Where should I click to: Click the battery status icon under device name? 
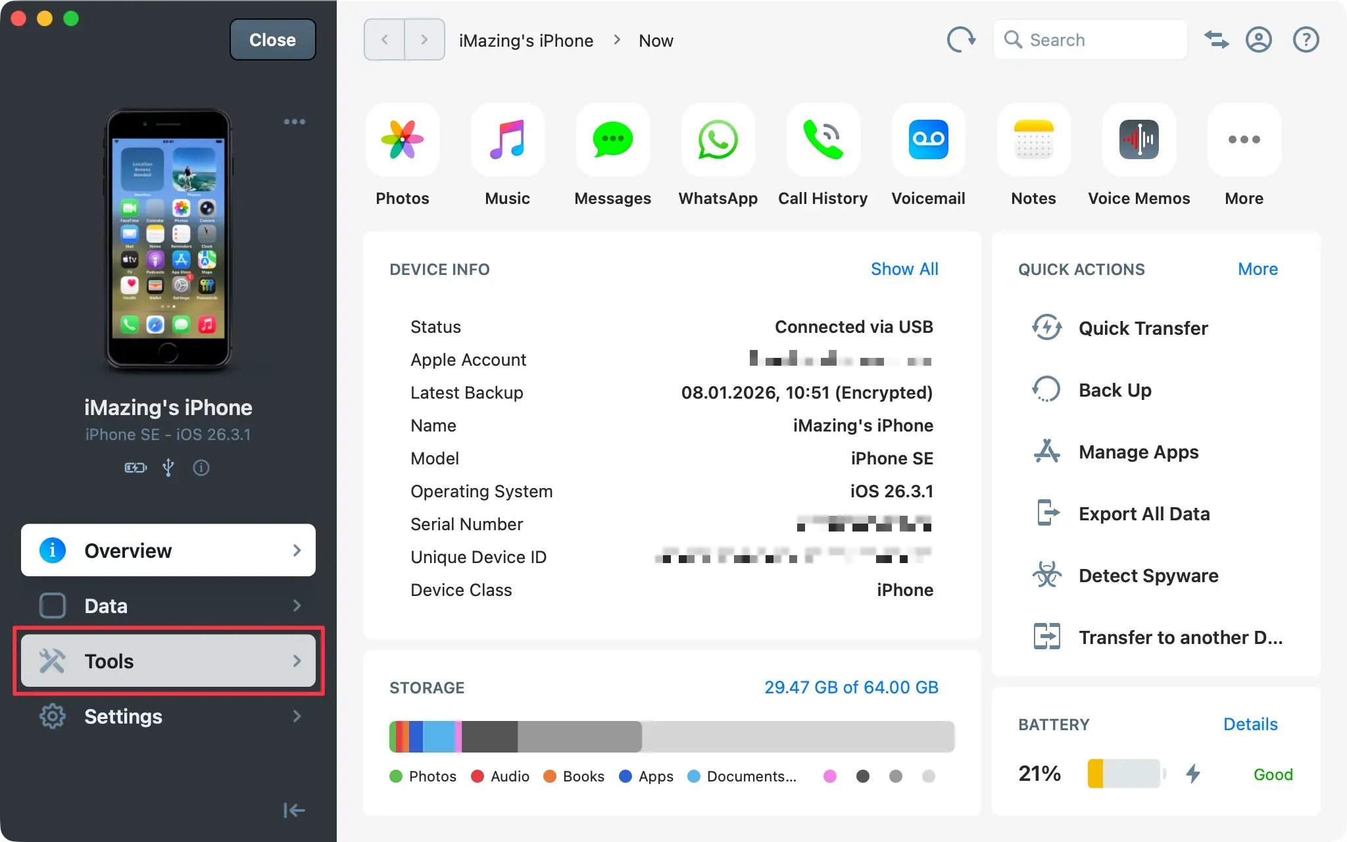coord(136,468)
